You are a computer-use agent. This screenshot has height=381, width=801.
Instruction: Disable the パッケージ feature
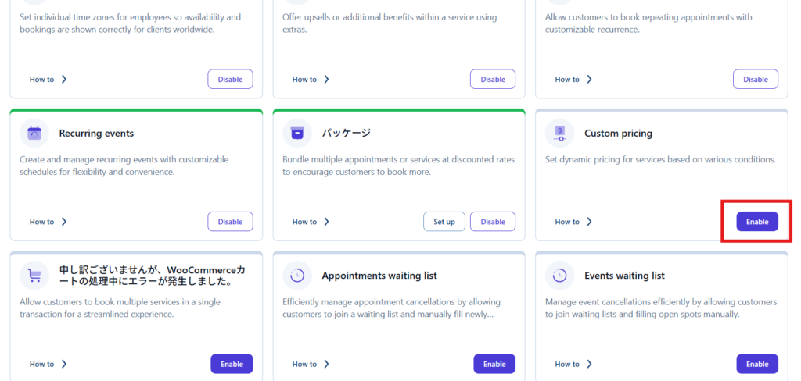click(x=493, y=222)
